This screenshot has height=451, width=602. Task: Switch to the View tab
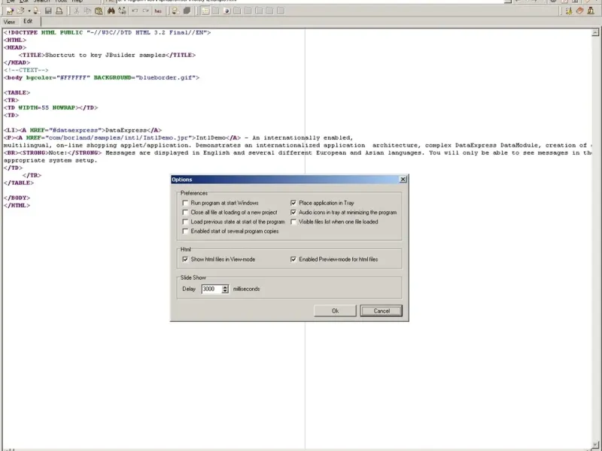point(9,22)
